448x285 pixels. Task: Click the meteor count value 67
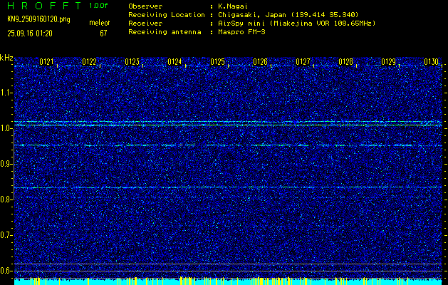103,33
